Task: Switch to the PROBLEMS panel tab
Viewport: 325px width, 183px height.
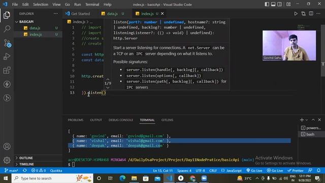Action: click(76, 120)
